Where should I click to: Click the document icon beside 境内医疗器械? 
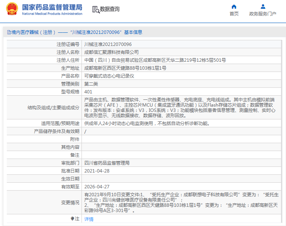click(x=9, y=32)
